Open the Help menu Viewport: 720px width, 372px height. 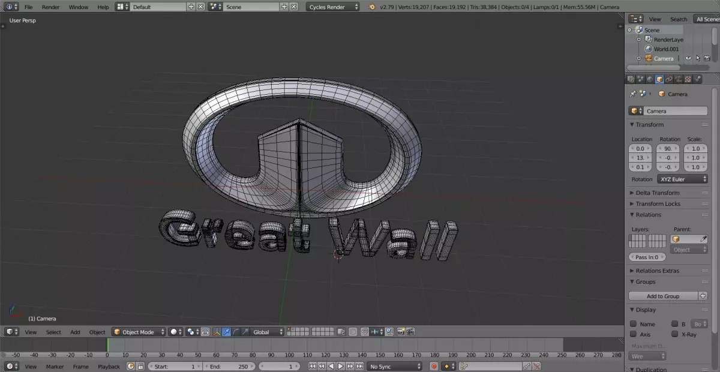(103, 7)
